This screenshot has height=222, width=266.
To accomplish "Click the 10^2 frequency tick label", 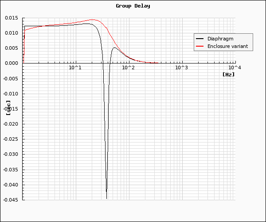I will [x=128, y=67].
